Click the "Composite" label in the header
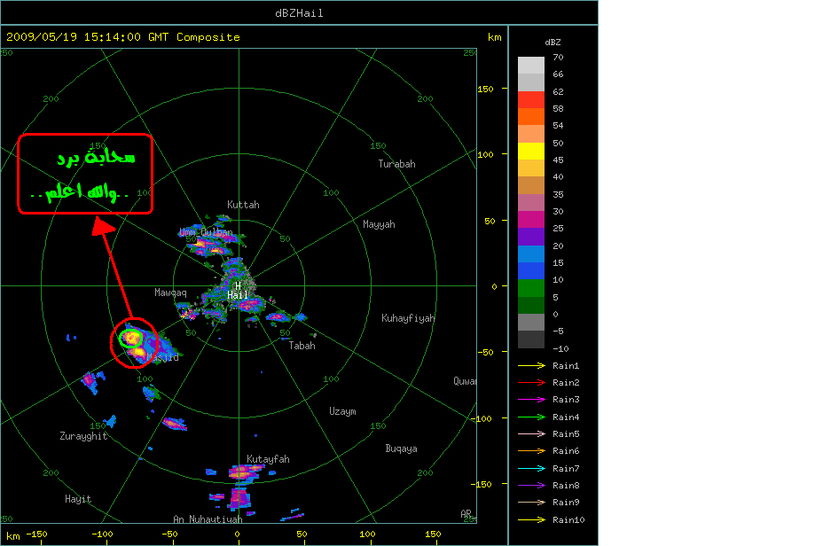The width and height of the screenshot is (823, 546). (x=208, y=37)
